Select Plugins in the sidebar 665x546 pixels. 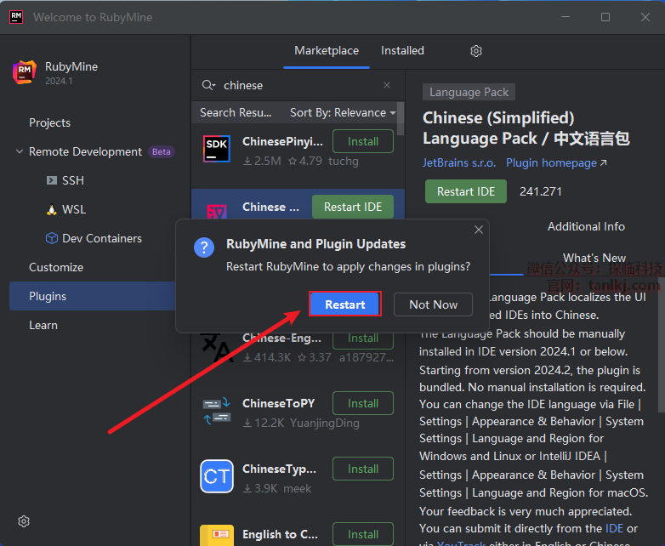[x=93, y=296]
